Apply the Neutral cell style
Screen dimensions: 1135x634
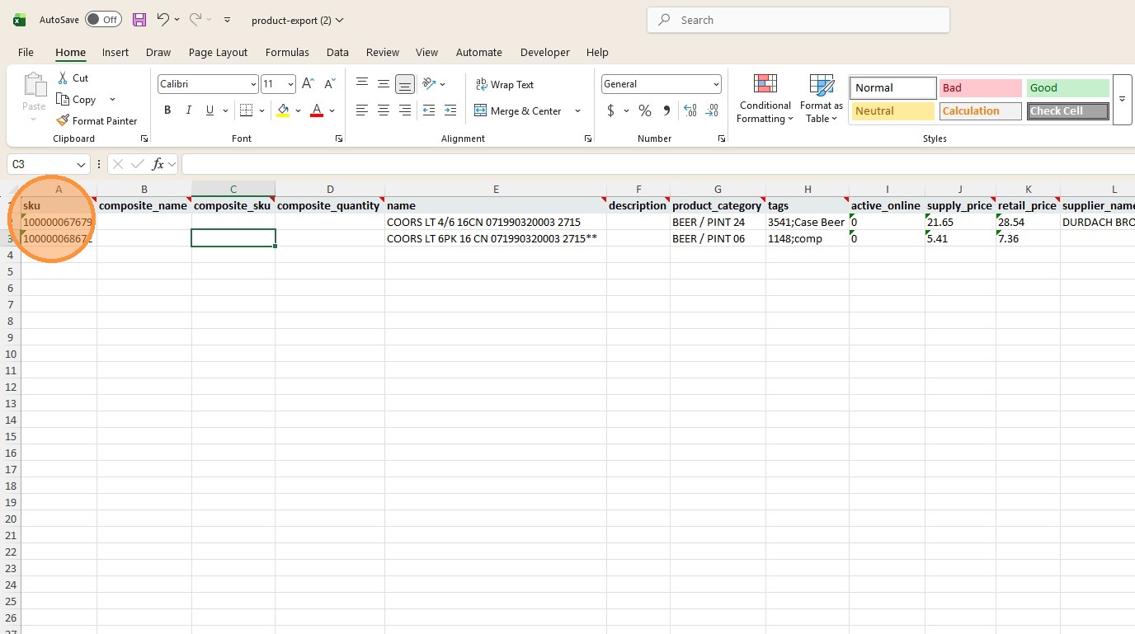[893, 110]
